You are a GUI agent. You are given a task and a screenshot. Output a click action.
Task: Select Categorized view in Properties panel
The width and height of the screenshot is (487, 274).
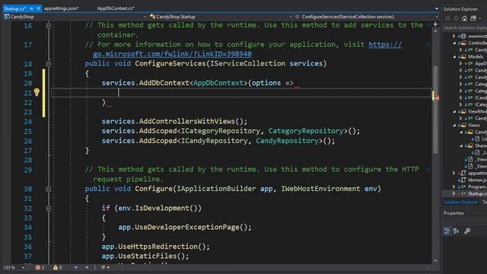click(447, 231)
